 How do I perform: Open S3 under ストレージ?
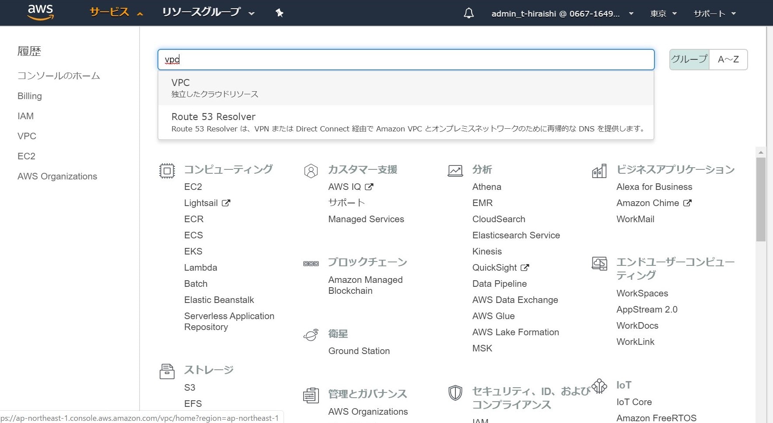pos(190,388)
